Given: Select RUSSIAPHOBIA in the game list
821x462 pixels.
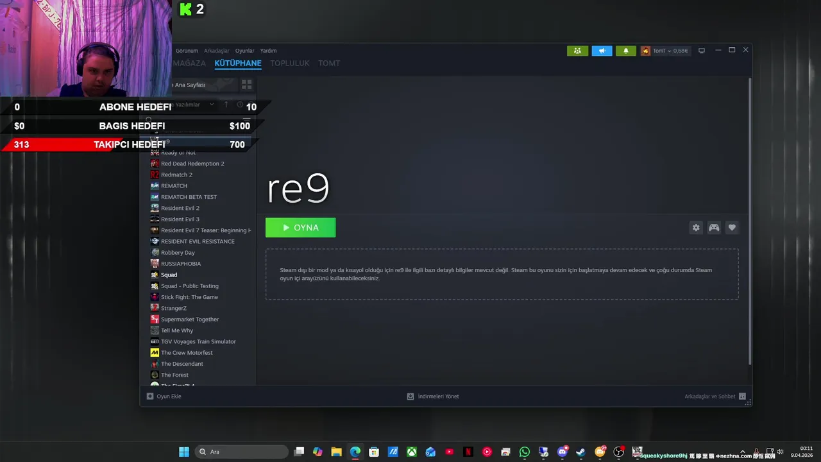Looking at the screenshot, I should point(181,264).
